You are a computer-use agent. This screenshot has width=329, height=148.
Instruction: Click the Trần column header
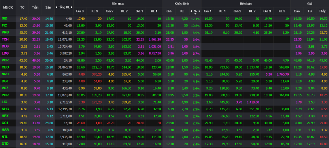click(x=35, y=7)
